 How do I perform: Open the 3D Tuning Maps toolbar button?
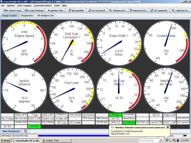click(159, 11)
